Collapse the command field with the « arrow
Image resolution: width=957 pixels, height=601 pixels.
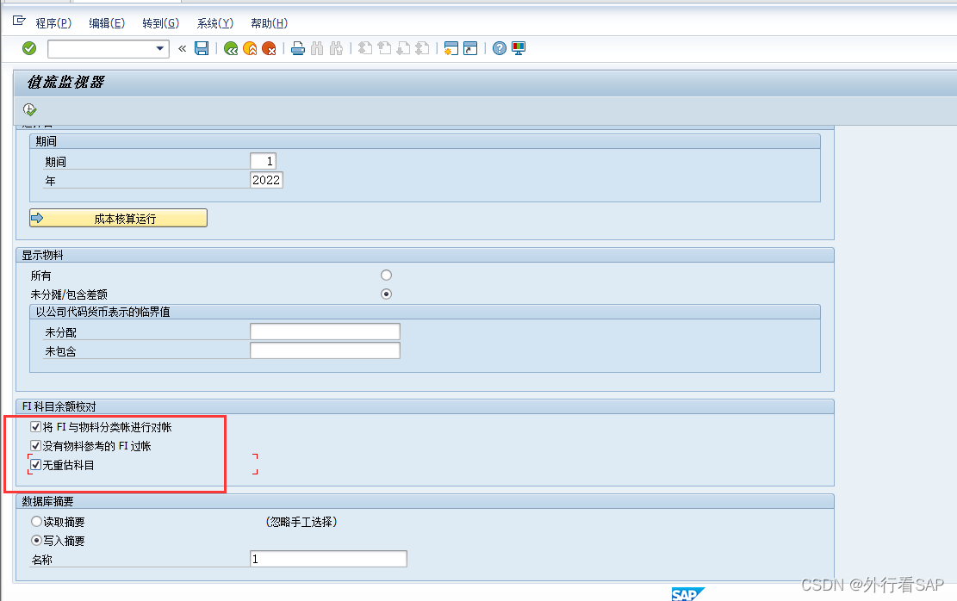pyautogui.click(x=182, y=48)
